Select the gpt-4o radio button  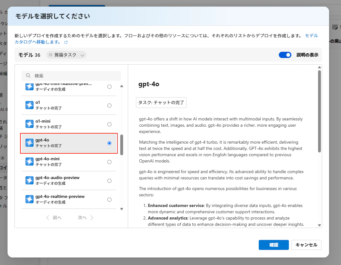109,143
